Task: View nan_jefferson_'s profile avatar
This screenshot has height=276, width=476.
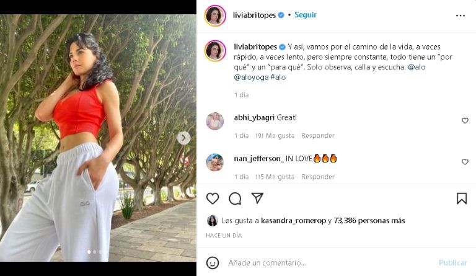Action: (215, 162)
